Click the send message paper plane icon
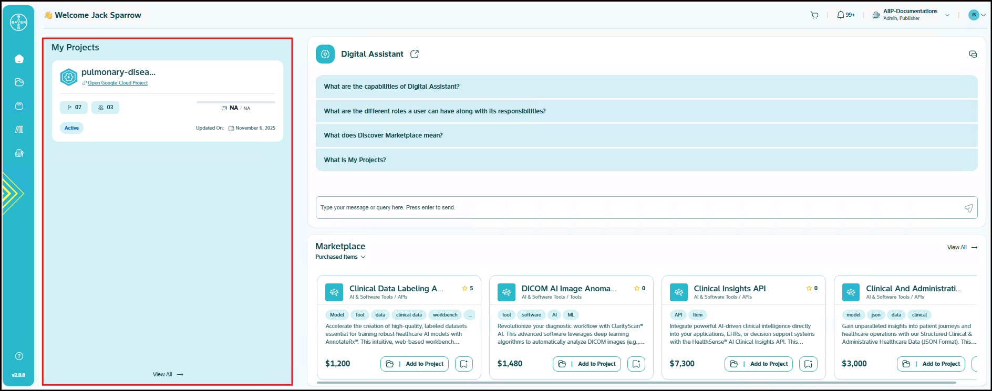 pos(968,208)
